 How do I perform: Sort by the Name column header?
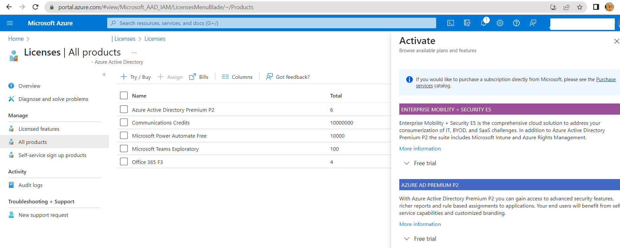point(139,96)
